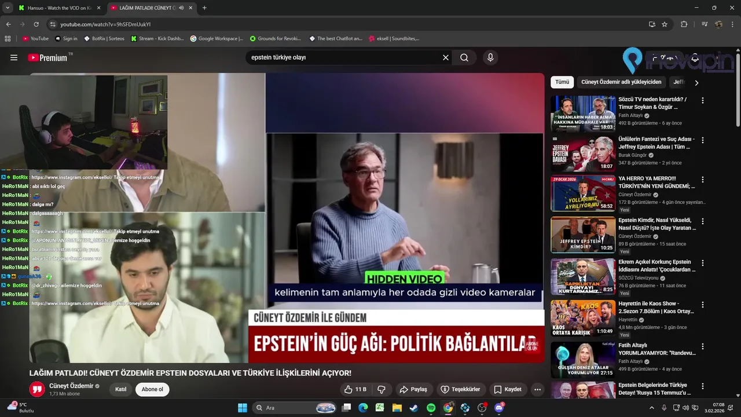Open Teşekkürler super thanks button

460,389
